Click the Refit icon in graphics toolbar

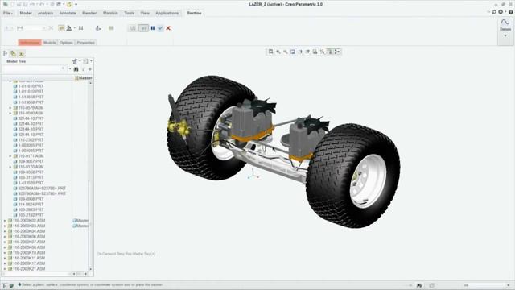[270, 52]
